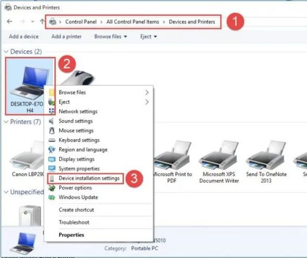Click the Forward navigation arrow

(23, 21)
